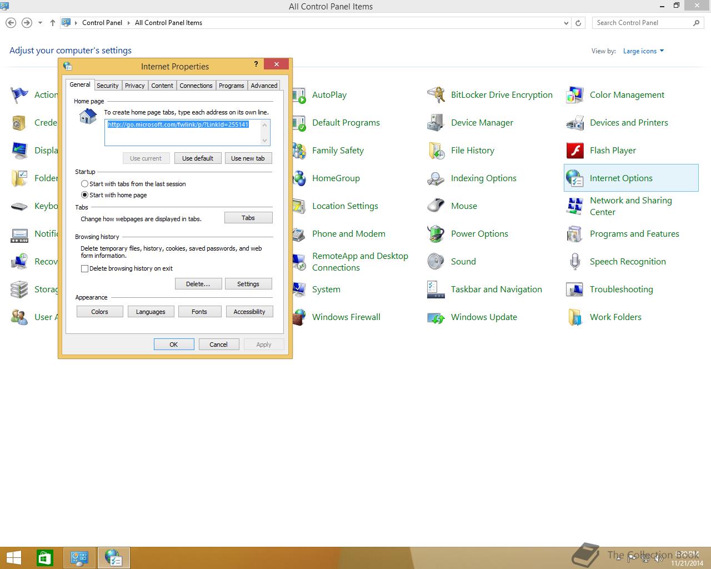Select the Internet Options globe icon
The height and width of the screenshot is (569, 711).
click(x=574, y=178)
